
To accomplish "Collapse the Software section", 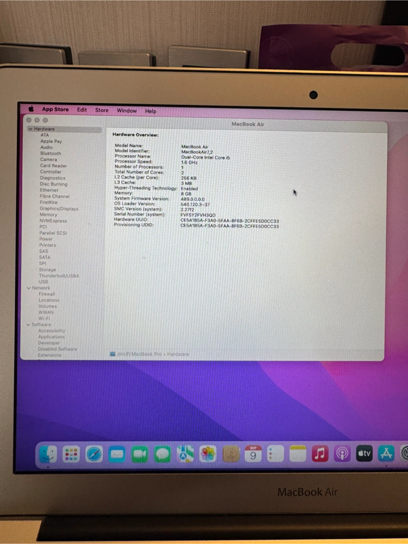I will click(28, 325).
